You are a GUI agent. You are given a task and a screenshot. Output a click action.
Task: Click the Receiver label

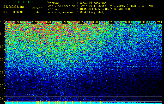coord(53,9)
